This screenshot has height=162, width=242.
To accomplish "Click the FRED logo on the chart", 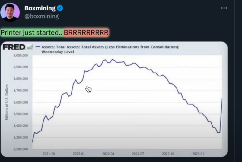I will pos(14,47).
